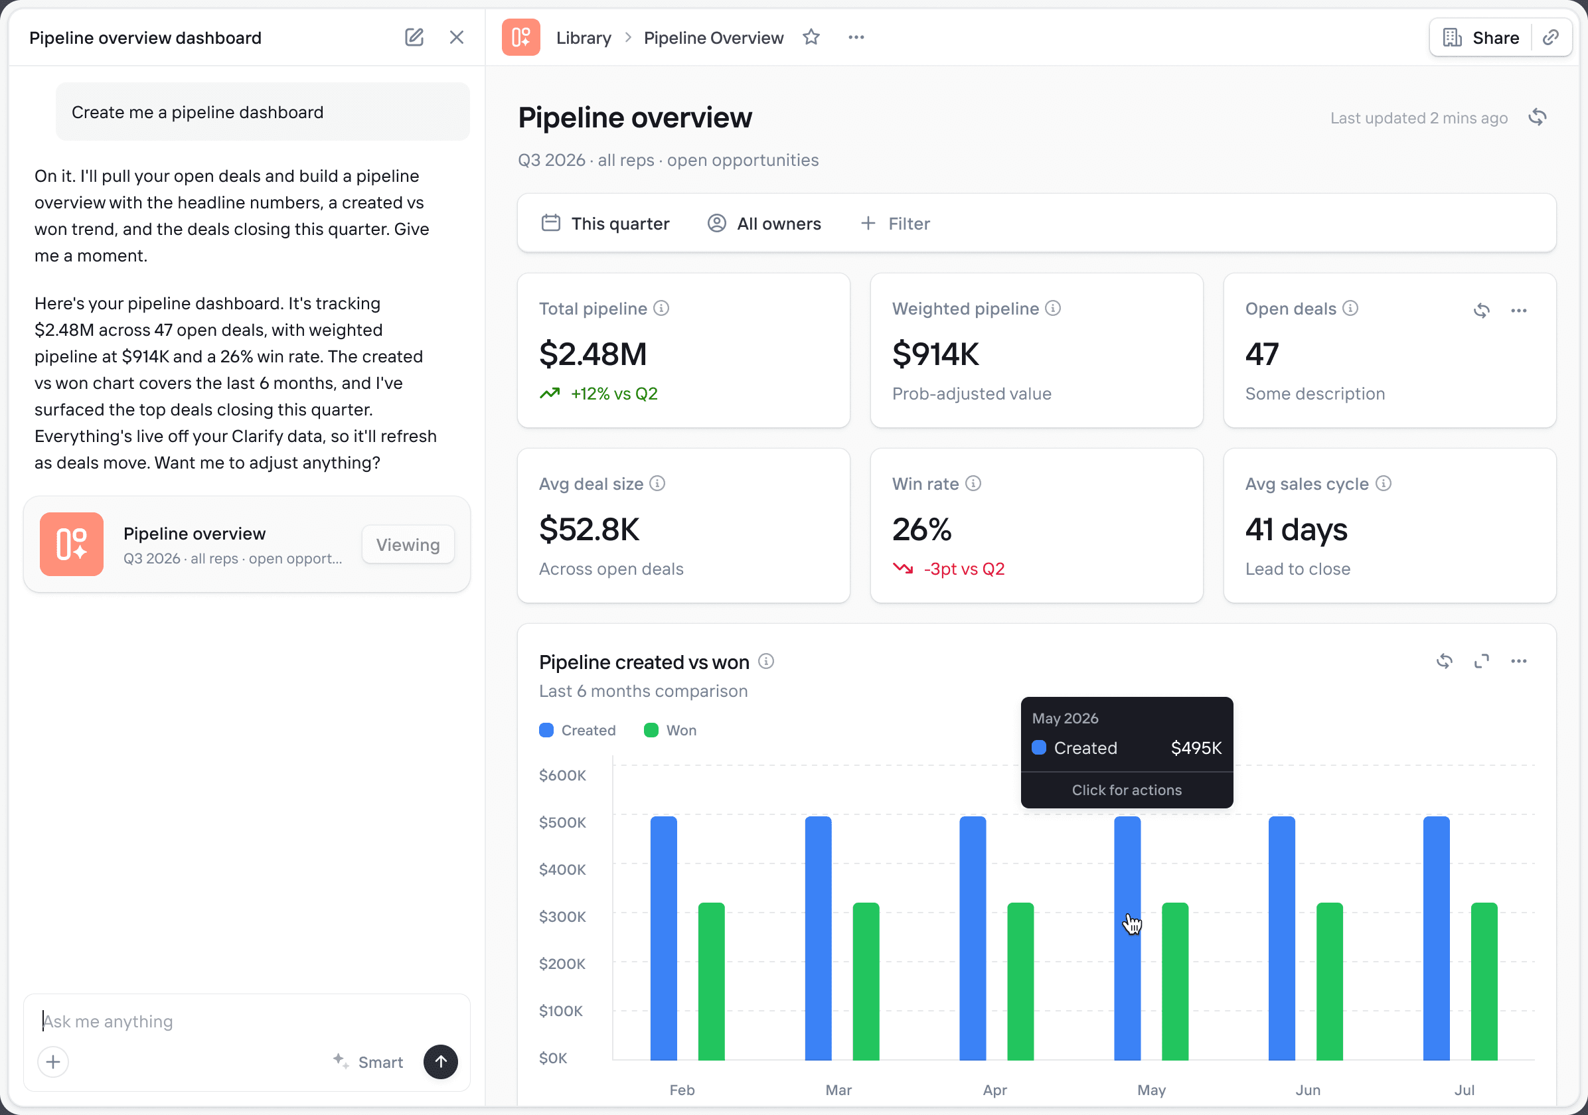Open the All owners filter
Image resolution: width=1588 pixels, height=1115 pixels.
764,223
